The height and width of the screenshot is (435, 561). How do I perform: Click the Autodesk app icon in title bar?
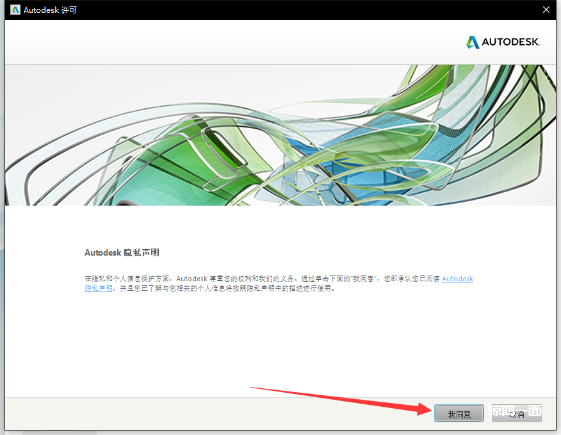coord(15,10)
